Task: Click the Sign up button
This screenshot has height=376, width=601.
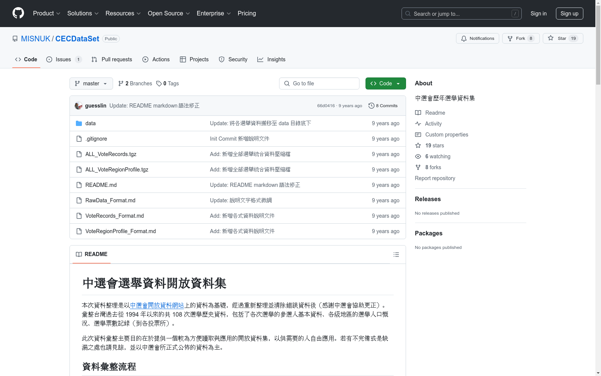Action: pyautogui.click(x=569, y=14)
